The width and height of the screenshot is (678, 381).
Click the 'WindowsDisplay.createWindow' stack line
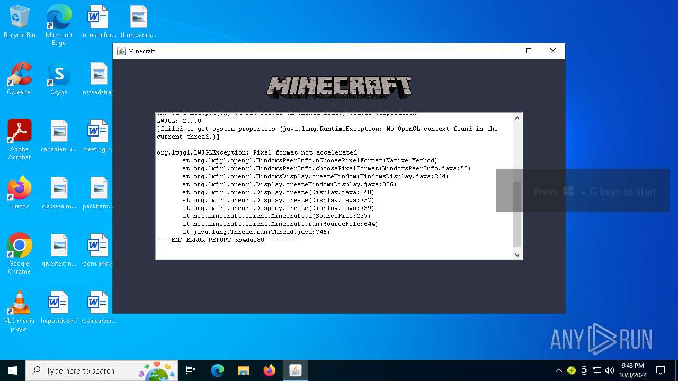[316, 176]
